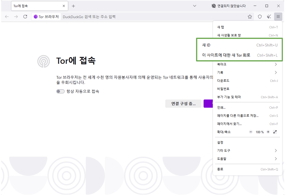Image resolution: width=285 pixels, height=196 pixels.
Task: Open the shield privacy protections panel
Action: (x=259, y=16)
